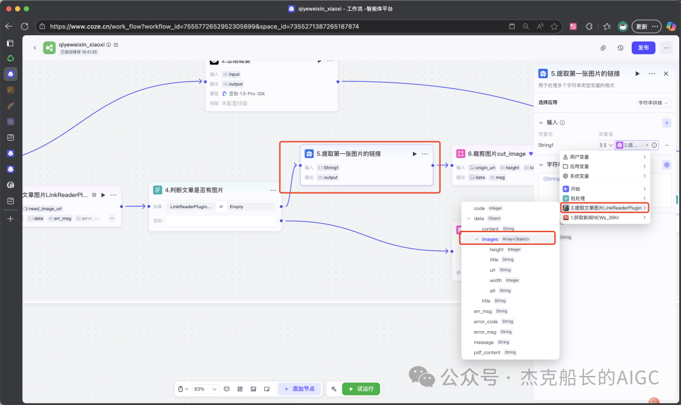Select 1.获取新闻NEWs_36Kr entry

click(x=605, y=218)
